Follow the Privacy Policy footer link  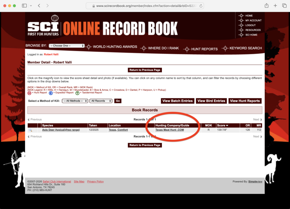tap(95, 182)
